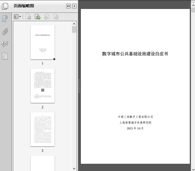Click the panel splitter grip handle
Screen dimensions: 195x171
(x=79, y=86)
